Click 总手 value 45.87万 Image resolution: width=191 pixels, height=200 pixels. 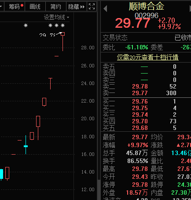tap(137, 153)
